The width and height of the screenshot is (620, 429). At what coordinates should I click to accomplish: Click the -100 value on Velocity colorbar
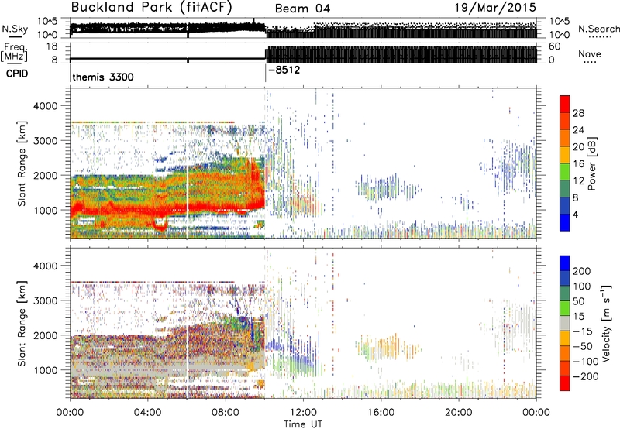click(x=586, y=362)
